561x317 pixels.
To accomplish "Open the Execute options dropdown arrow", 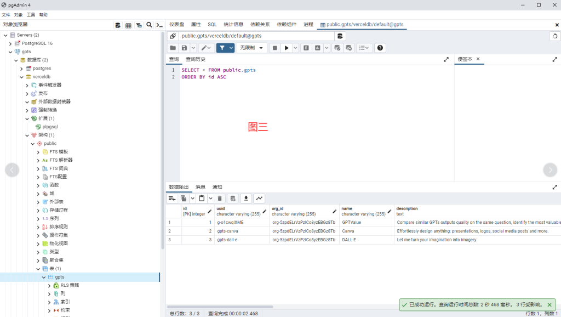I will 295,48.
